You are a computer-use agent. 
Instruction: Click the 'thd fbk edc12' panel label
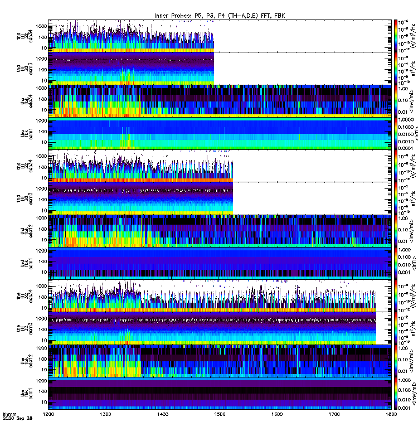(27, 231)
